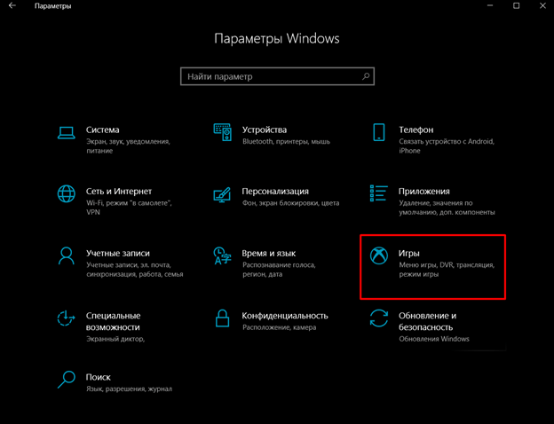Close the Параметры window
The image size is (554, 424).
[x=542, y=6]
